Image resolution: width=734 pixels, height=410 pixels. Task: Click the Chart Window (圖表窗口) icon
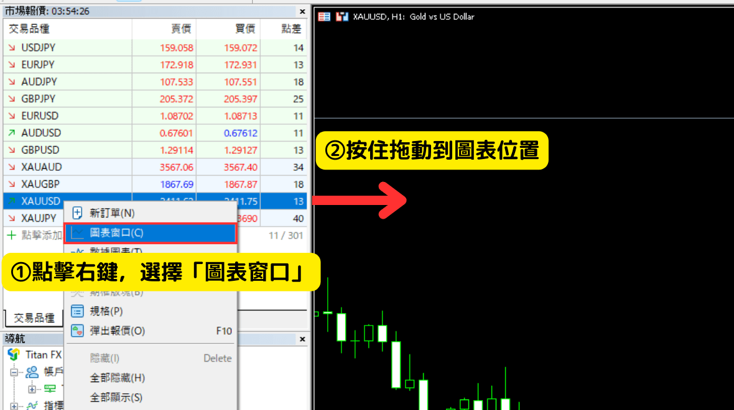point(78,233)
